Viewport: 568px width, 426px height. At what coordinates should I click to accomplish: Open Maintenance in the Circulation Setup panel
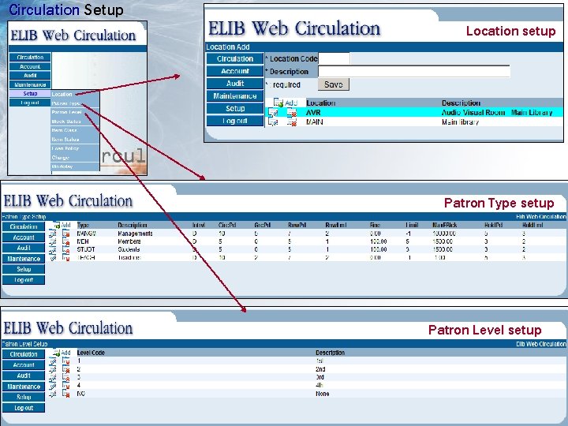(30, 84)
